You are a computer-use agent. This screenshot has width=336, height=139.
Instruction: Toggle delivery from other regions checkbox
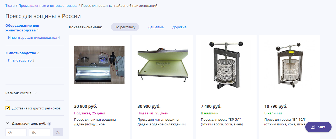pos(8,108)
